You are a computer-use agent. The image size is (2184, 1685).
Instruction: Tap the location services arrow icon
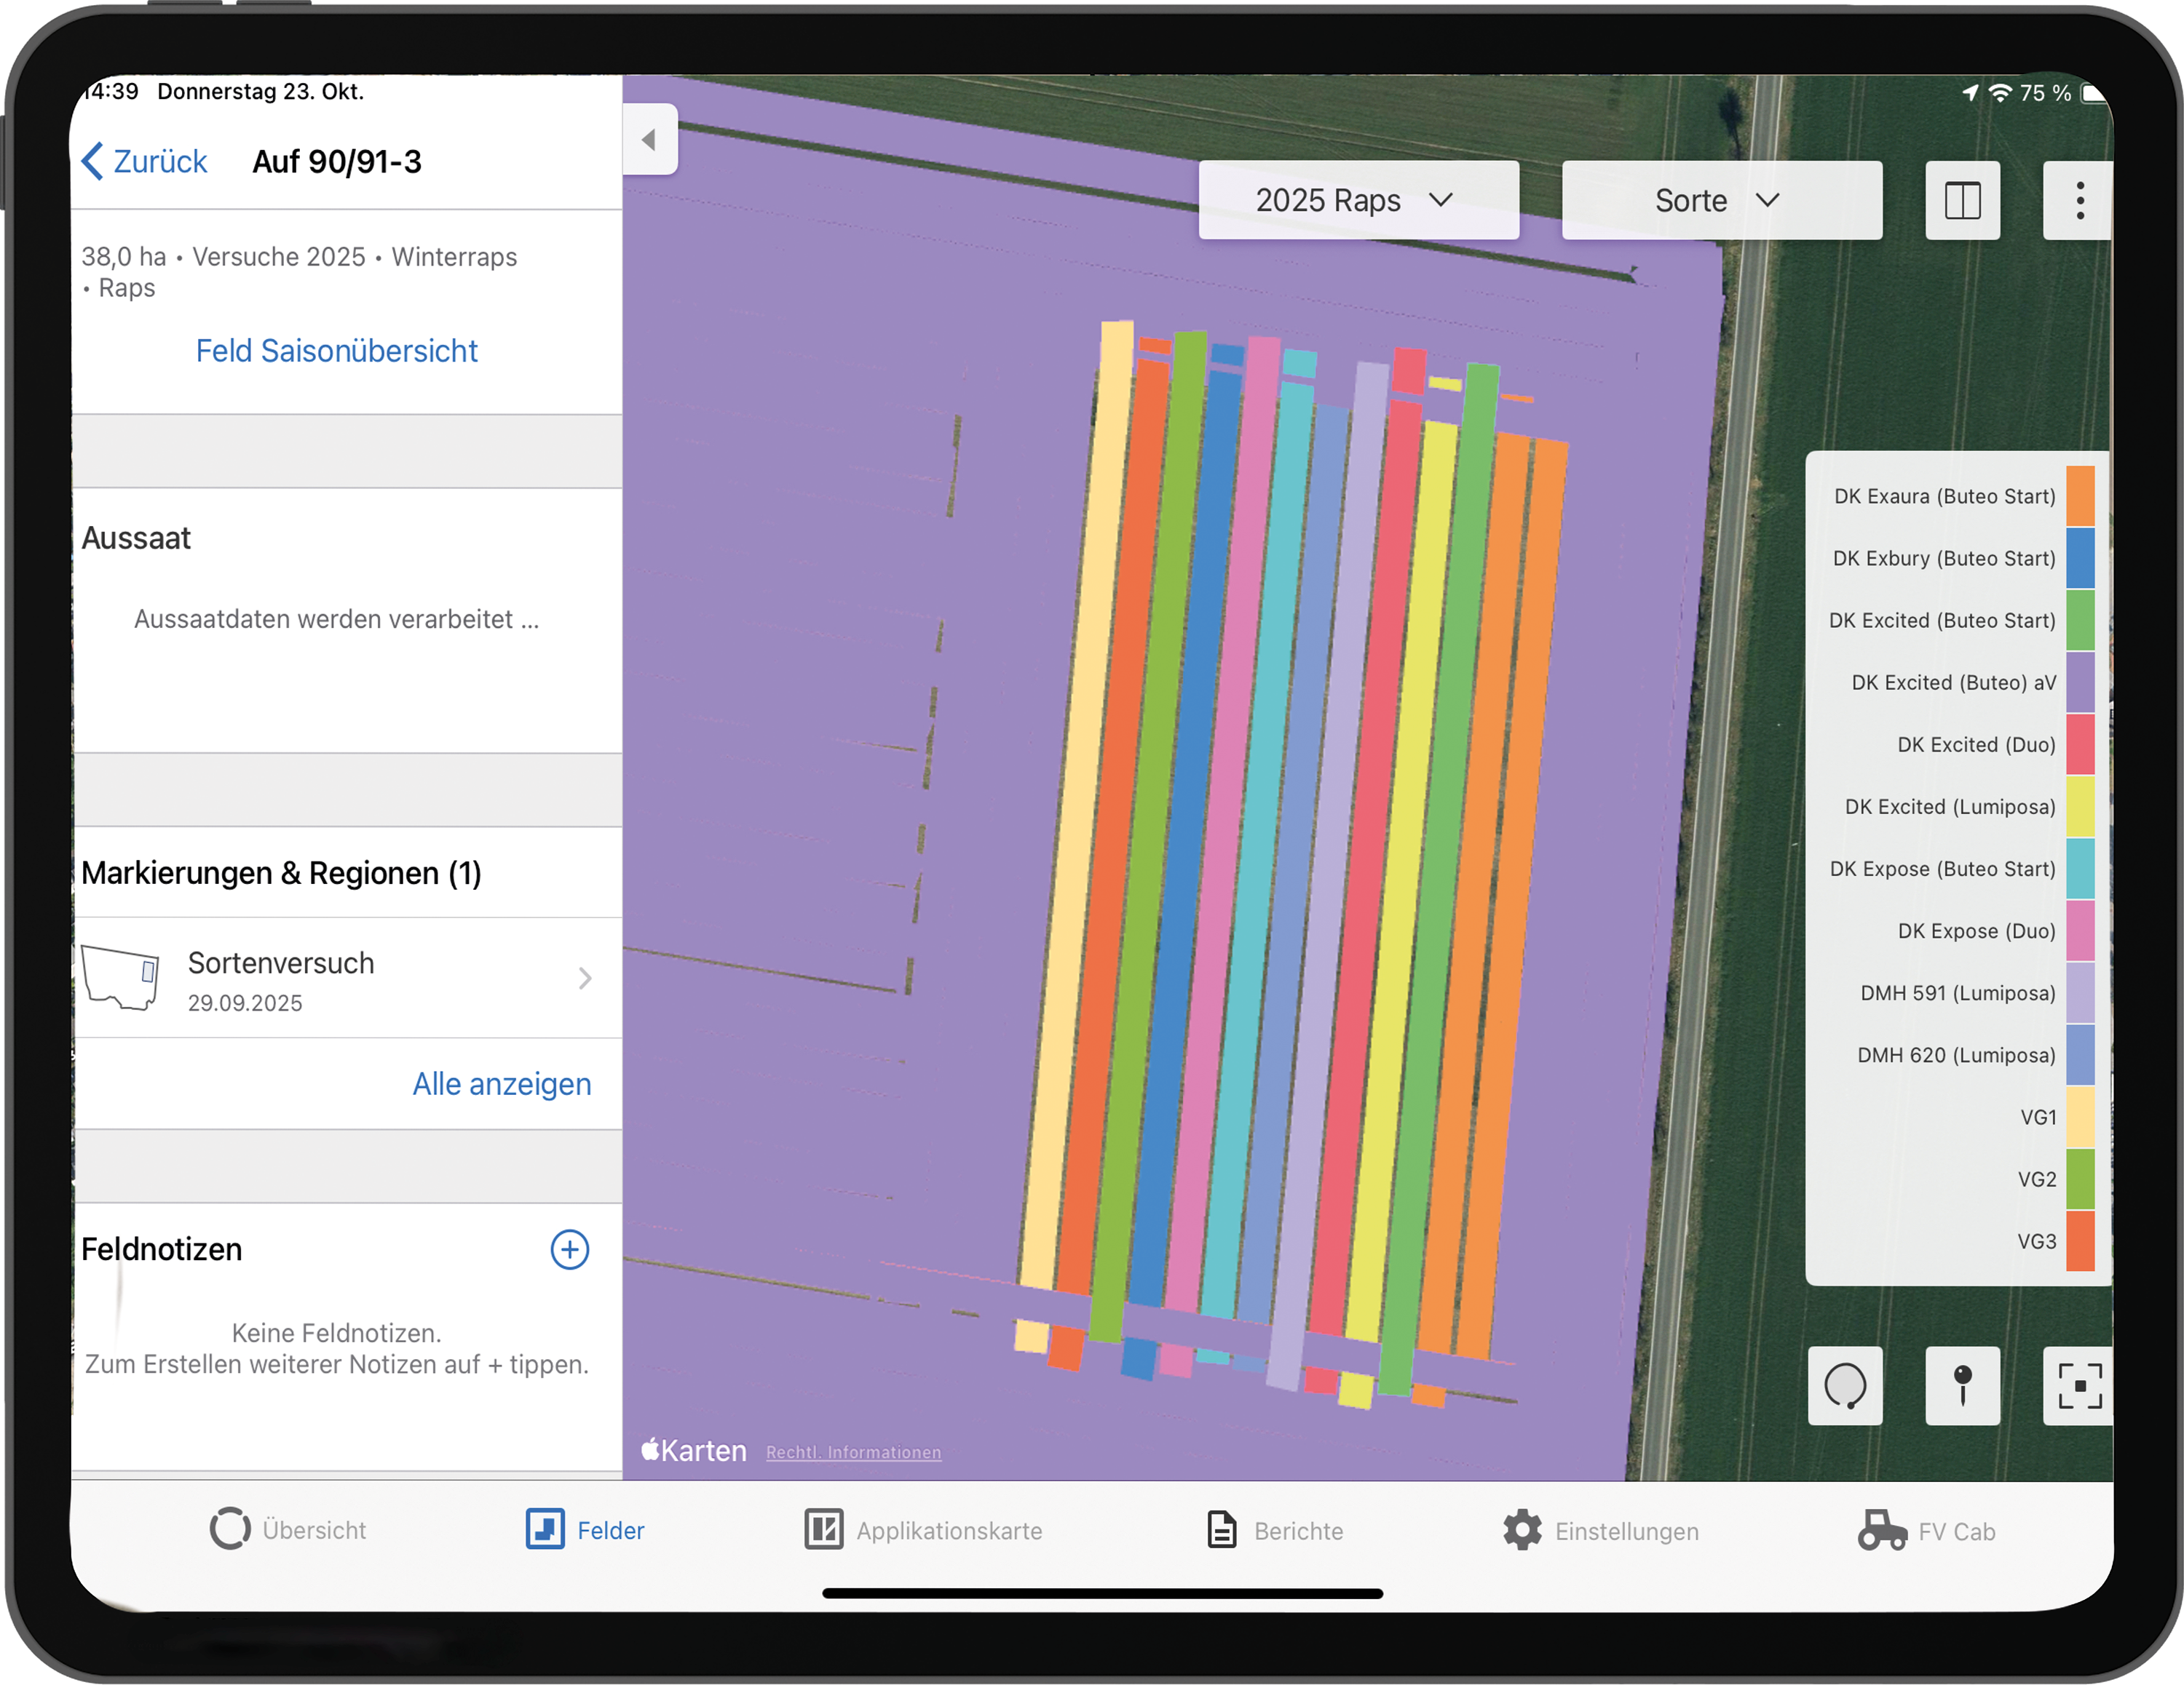(1970, 93)
